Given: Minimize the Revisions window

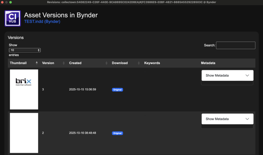Looking at the screenshot, I should 6,2.
